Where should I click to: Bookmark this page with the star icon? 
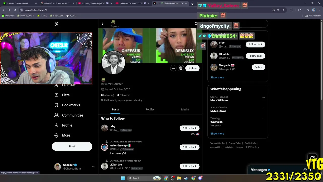point(283,10)
